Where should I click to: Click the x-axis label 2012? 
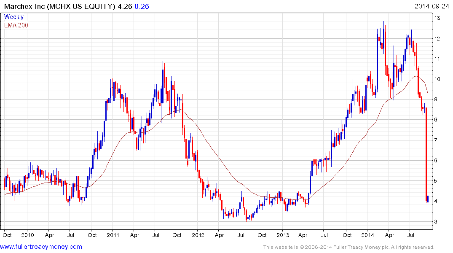[x=198, y=235]
